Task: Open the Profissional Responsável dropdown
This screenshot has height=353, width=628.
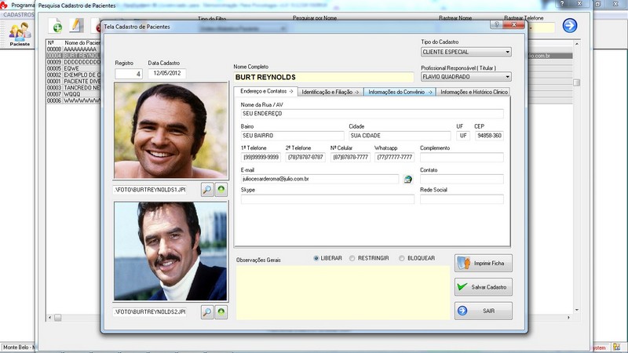Action: click(x=506, y=77)
